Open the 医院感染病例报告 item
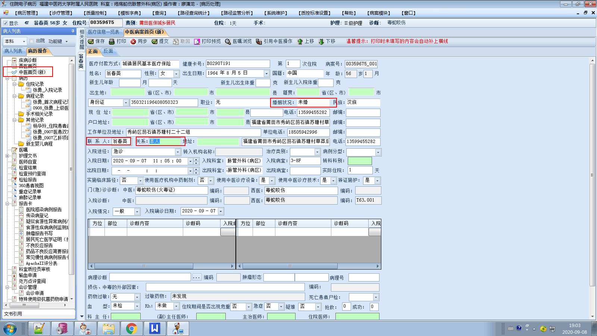 click(x=44, y=209)
